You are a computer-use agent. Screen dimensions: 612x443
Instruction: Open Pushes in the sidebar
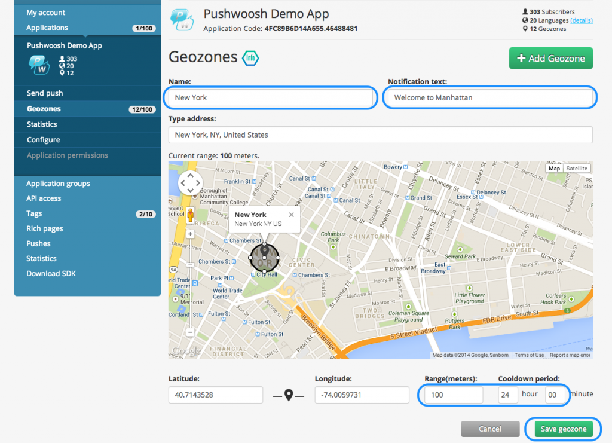click(38, 243)
